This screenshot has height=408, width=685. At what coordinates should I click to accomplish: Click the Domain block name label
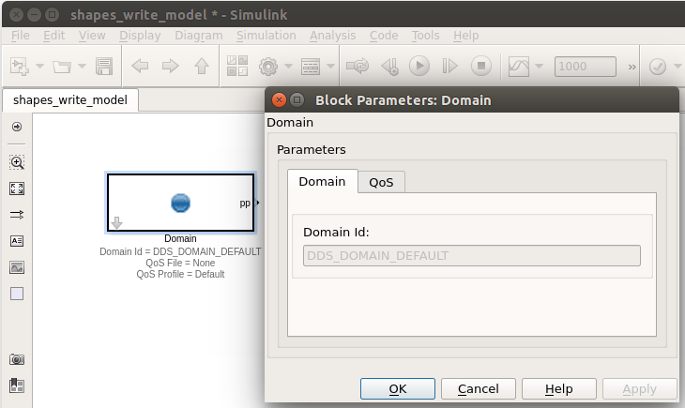(x=180, y=238)
